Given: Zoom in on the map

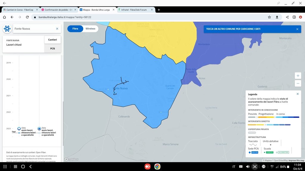Looking at the screenshot, I should pos(298,75).
